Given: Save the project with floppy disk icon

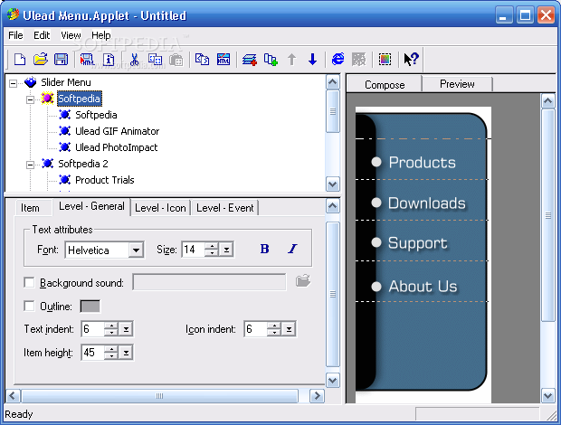Looking at the screenshot, I should coord(61,59).
